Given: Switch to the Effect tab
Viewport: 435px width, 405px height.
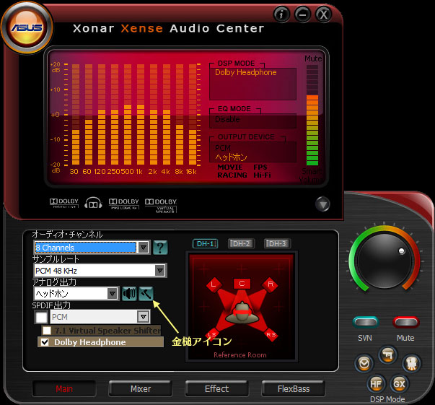Looking at the screenshot, I should click(217, 388).
